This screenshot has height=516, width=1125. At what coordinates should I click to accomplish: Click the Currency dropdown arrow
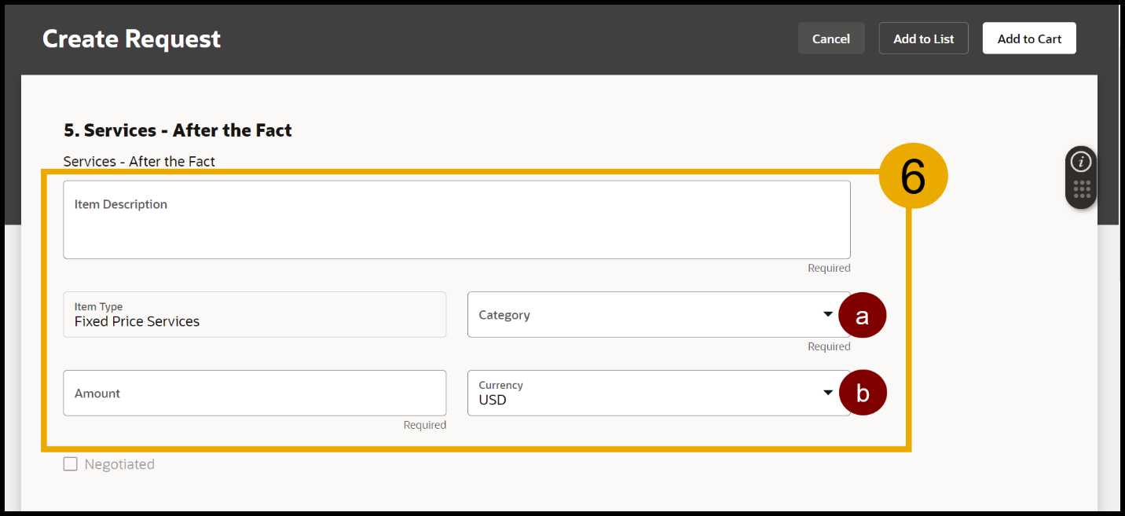coord(827,393)
